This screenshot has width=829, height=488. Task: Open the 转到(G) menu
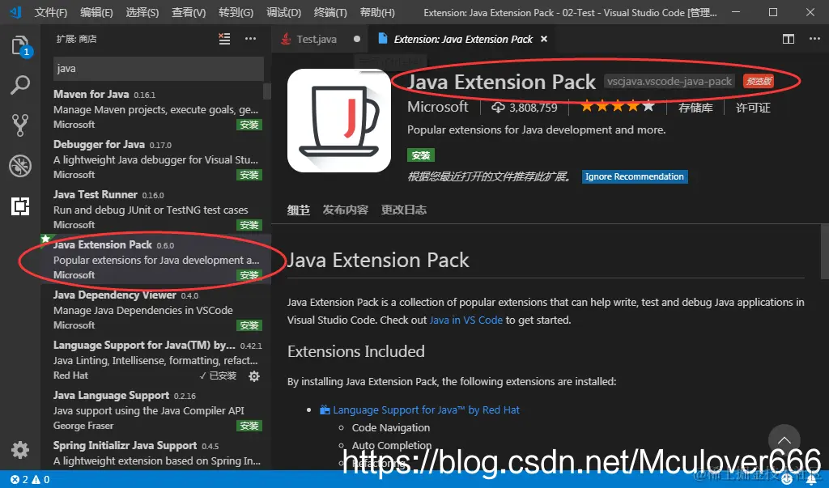236,12
